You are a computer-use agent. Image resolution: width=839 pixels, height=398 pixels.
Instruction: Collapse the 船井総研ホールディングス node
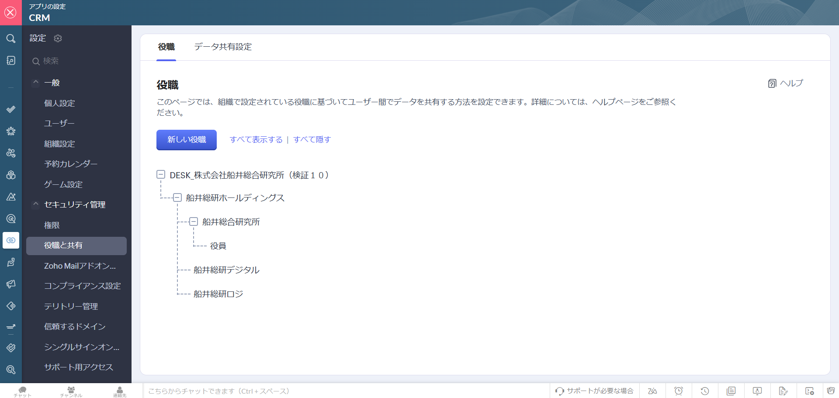point(177,197)
